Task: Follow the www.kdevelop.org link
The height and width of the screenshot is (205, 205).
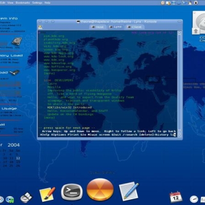Action: [58, 63]
